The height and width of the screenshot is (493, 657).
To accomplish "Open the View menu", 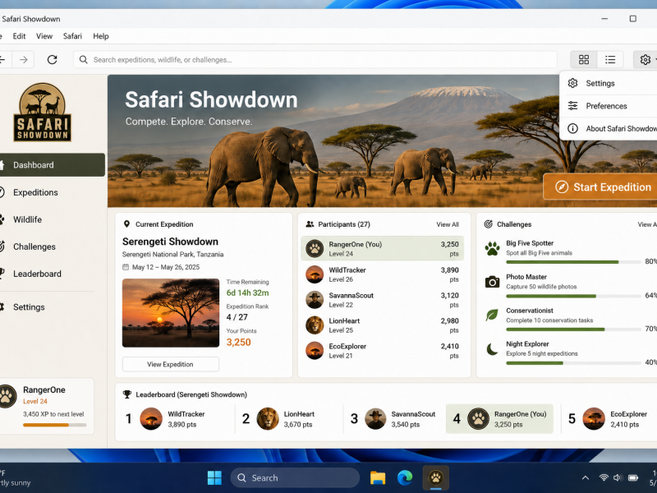I will (44, 36).
